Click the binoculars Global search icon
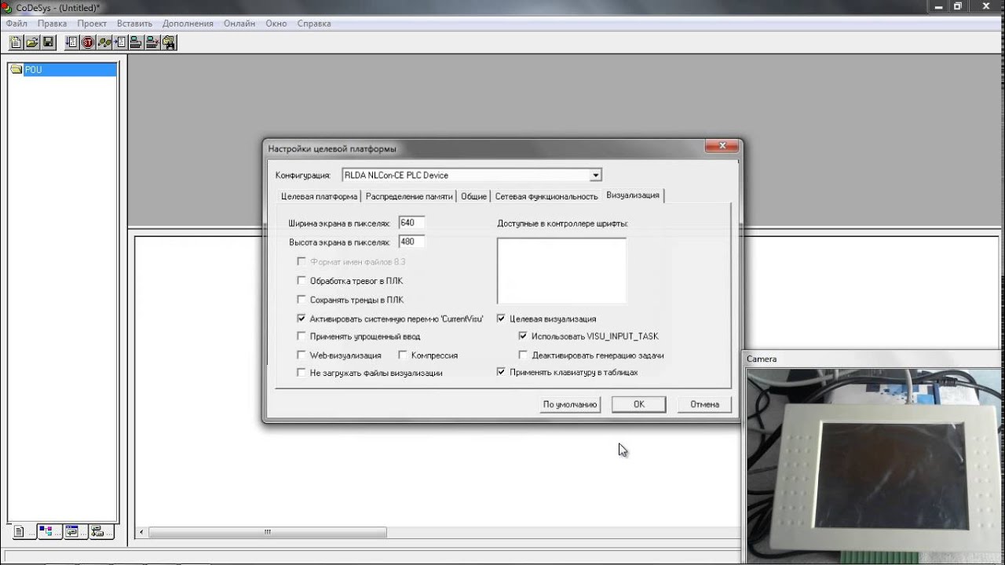The width and height of the screenshot is (1005, 565). pos(169,42)
